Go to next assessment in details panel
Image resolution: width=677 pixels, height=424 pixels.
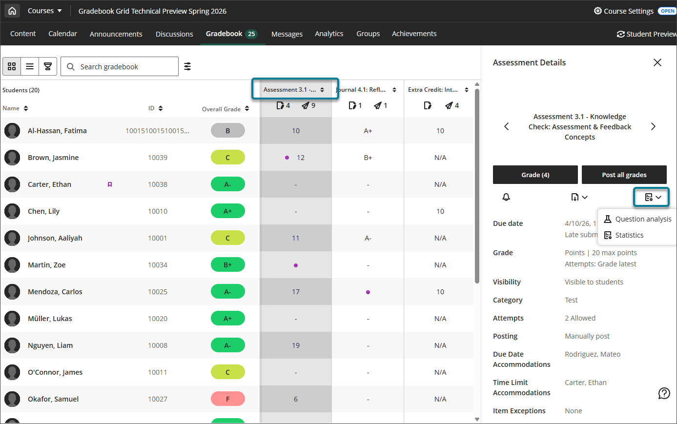[x=653, y=126]
